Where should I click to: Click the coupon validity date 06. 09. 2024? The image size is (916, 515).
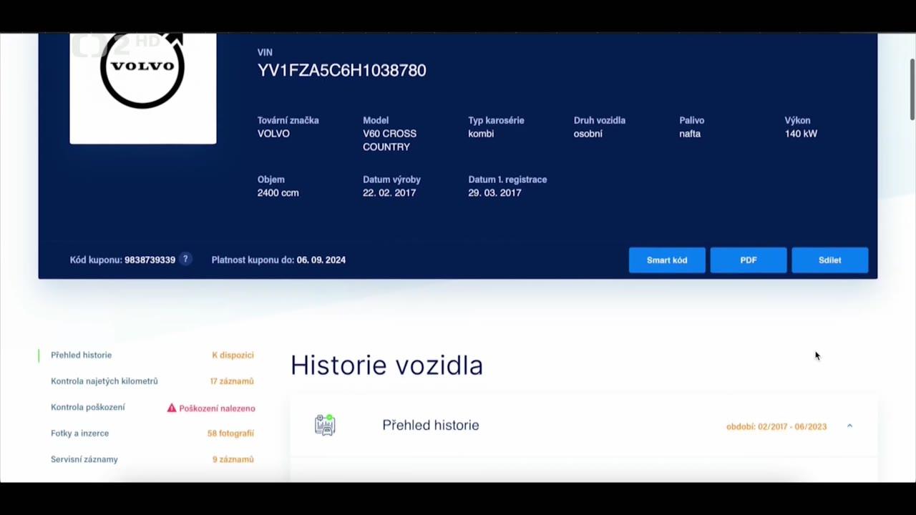[x=321, y=260]
